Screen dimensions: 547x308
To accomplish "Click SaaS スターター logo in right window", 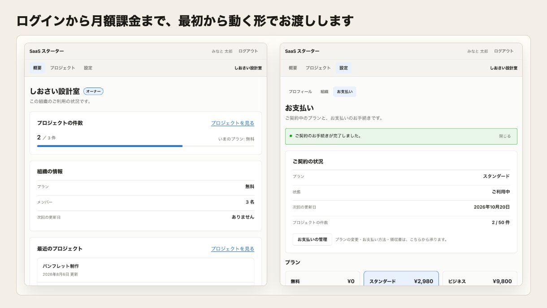I will tap(302, 51).
